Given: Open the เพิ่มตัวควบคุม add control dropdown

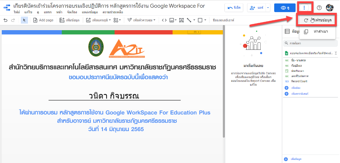Looking at the screenshot, I should (x=141, y=20).
